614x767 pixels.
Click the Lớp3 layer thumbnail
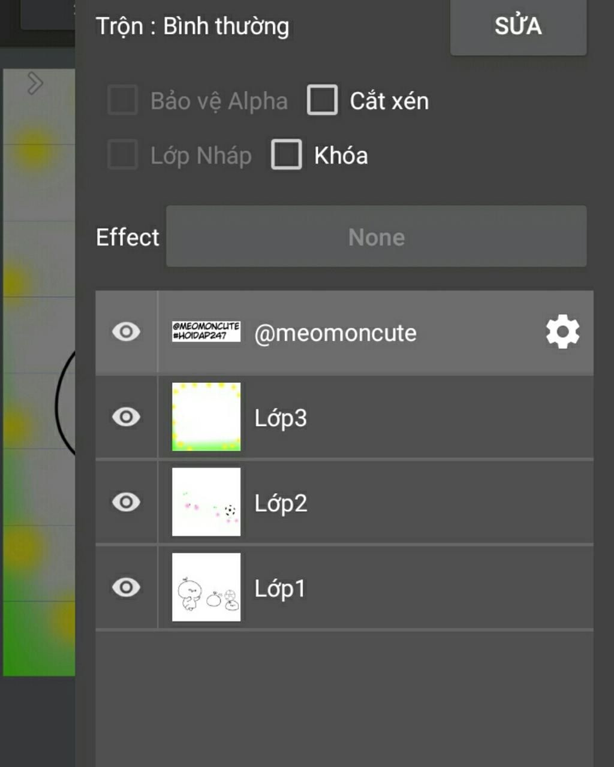point(206,417)
